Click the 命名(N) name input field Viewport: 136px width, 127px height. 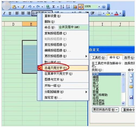point(73,27)
